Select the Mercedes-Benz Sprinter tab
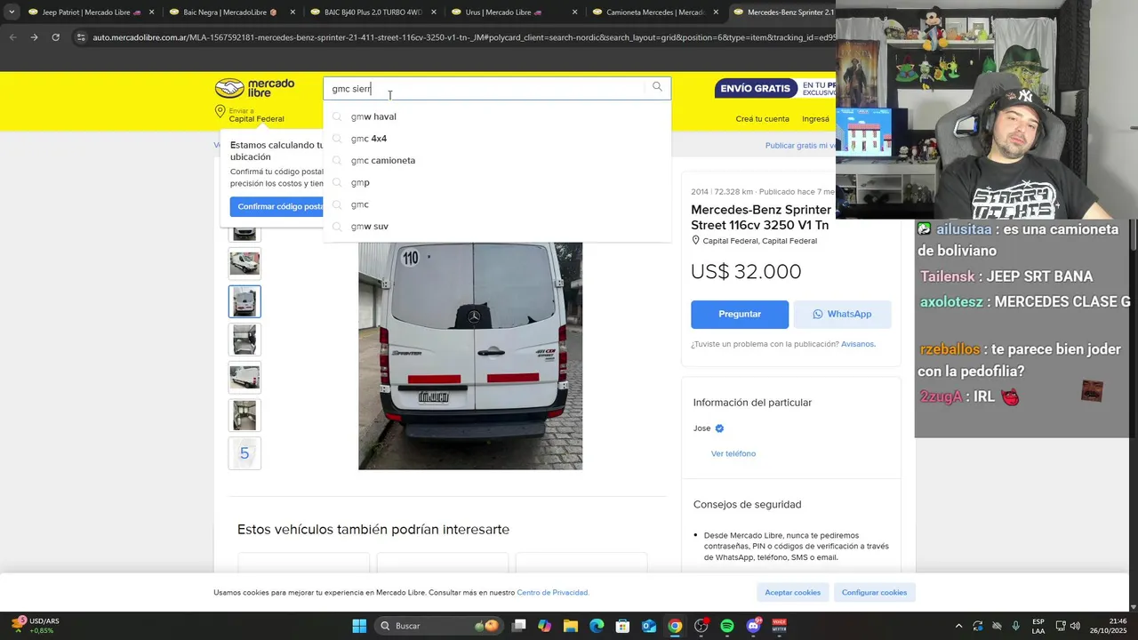The image size is (1138, 640). (x=782, y=12)
